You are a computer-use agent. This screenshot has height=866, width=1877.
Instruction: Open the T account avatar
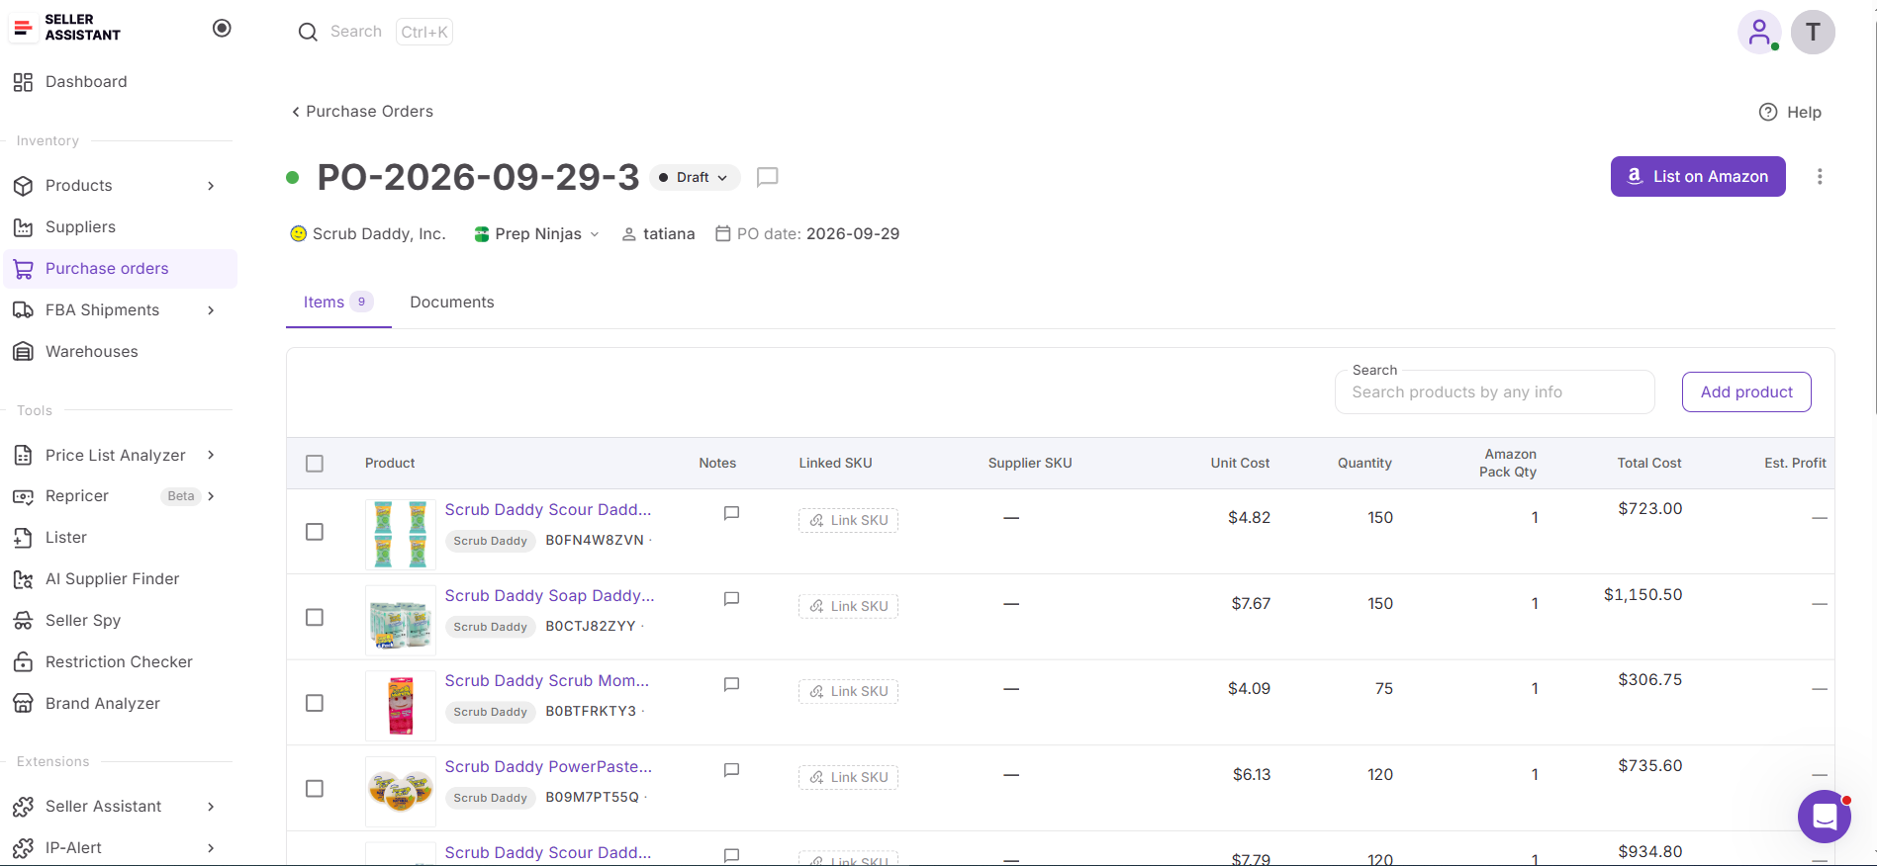click(1813, 33)
